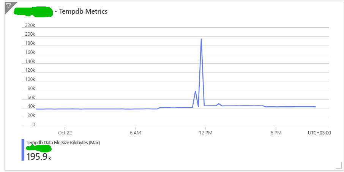Click the redacted resource name under legend

(39, 148)
